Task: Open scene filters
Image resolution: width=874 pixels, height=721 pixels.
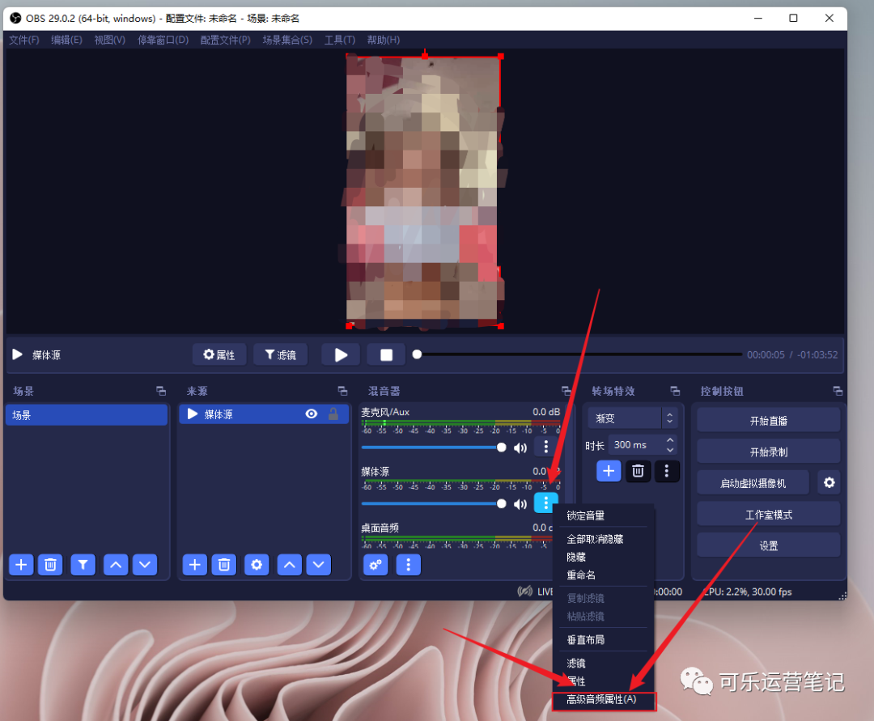Action: coord(83,565)
